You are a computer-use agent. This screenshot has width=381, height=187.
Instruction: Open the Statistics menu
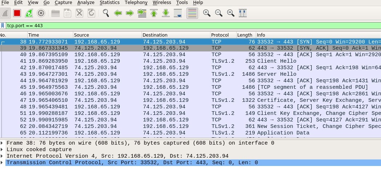(110, 3)
